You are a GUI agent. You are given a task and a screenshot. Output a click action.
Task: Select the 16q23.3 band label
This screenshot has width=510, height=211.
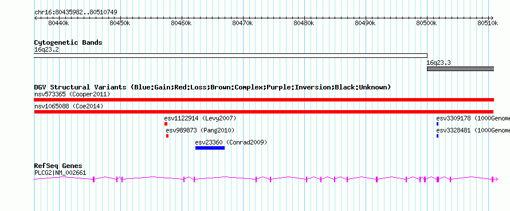439,63
